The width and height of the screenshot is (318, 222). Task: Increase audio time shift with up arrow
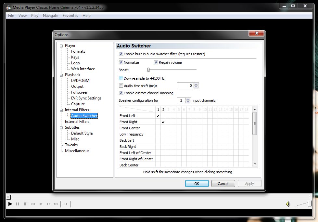point(196,84)
